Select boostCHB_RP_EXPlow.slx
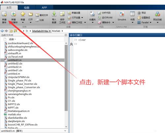 (x=23, y=125)
